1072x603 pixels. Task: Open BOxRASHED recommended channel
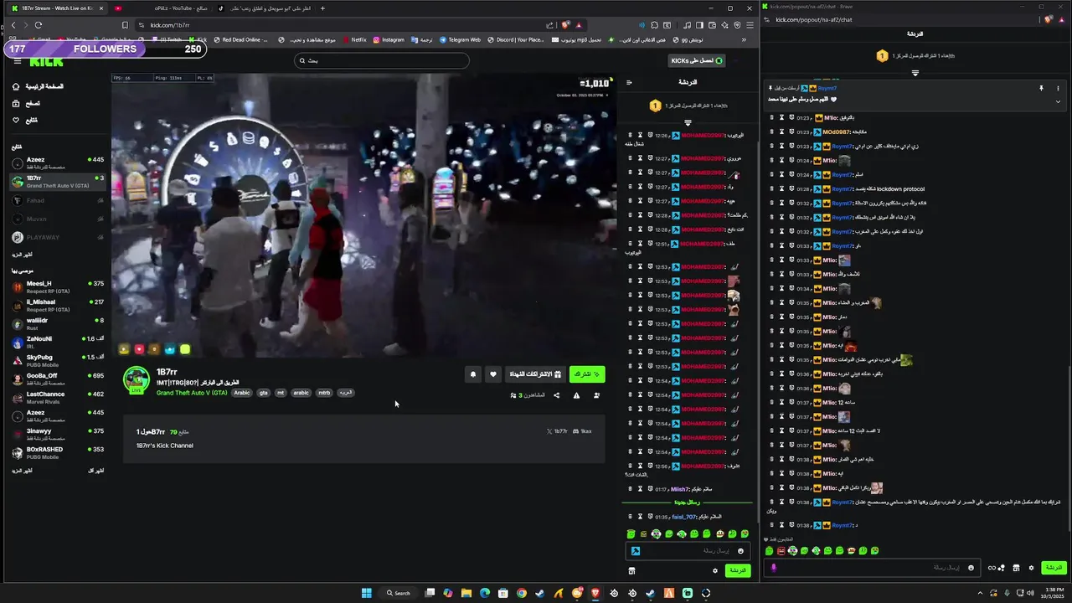(58, 452)
